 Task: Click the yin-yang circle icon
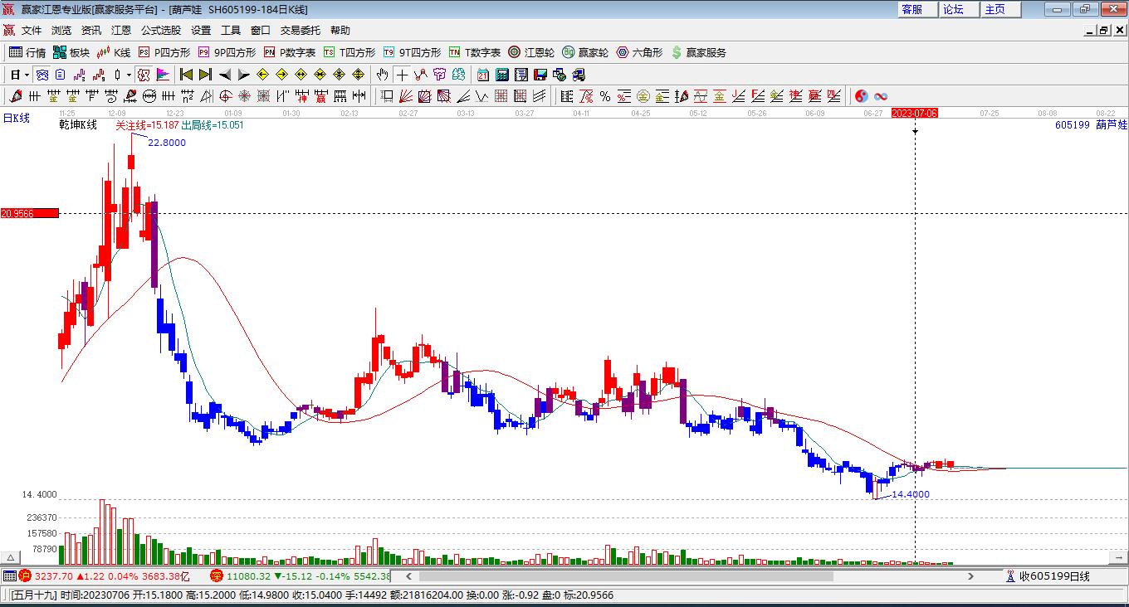(x=861, y=96)
